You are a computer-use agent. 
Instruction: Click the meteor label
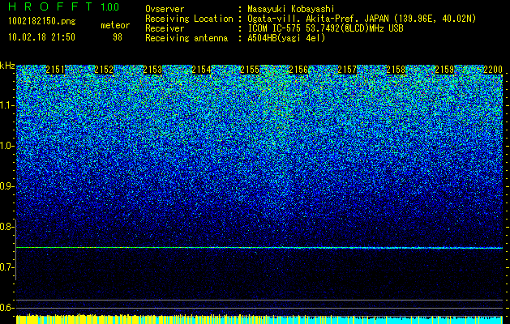click(115, 25)
